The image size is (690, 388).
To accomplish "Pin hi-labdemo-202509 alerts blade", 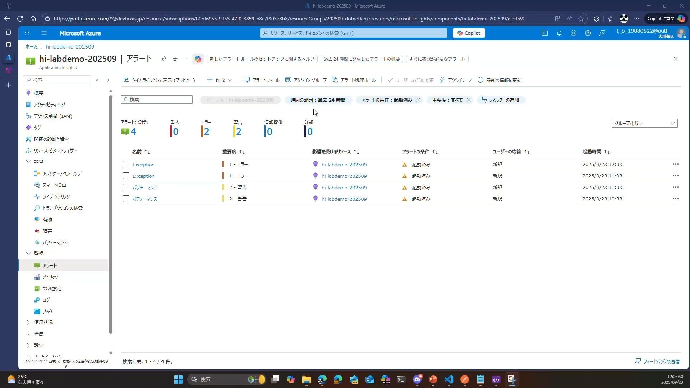I will click(164, 59).
